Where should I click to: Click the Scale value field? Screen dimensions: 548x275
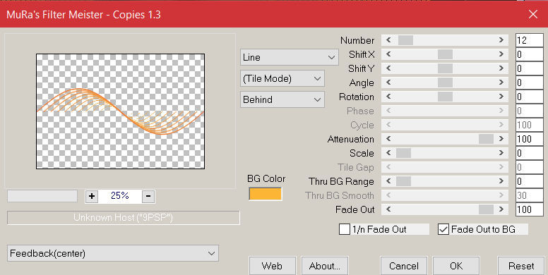click(530, 153)
